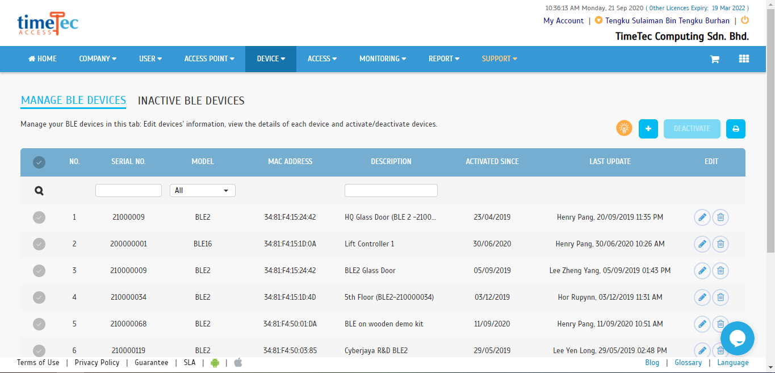Delete 5th Floor device row
The height and width of the screenshot is (373, 775).
point(720,297)
